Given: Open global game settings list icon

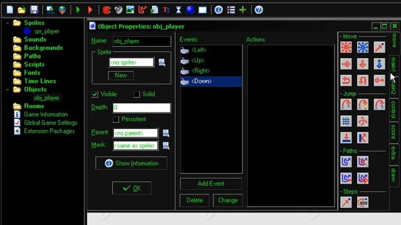Looking at the screenshot, I should pyautogui.click(x=231, y=10).
